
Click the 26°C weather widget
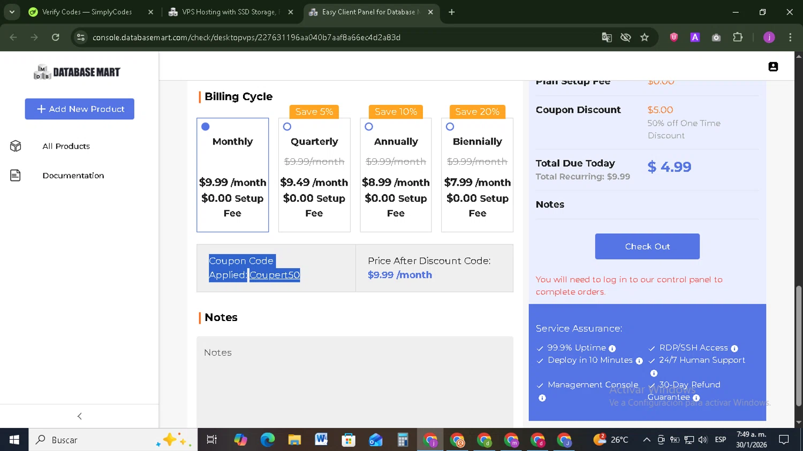(611, 440)
